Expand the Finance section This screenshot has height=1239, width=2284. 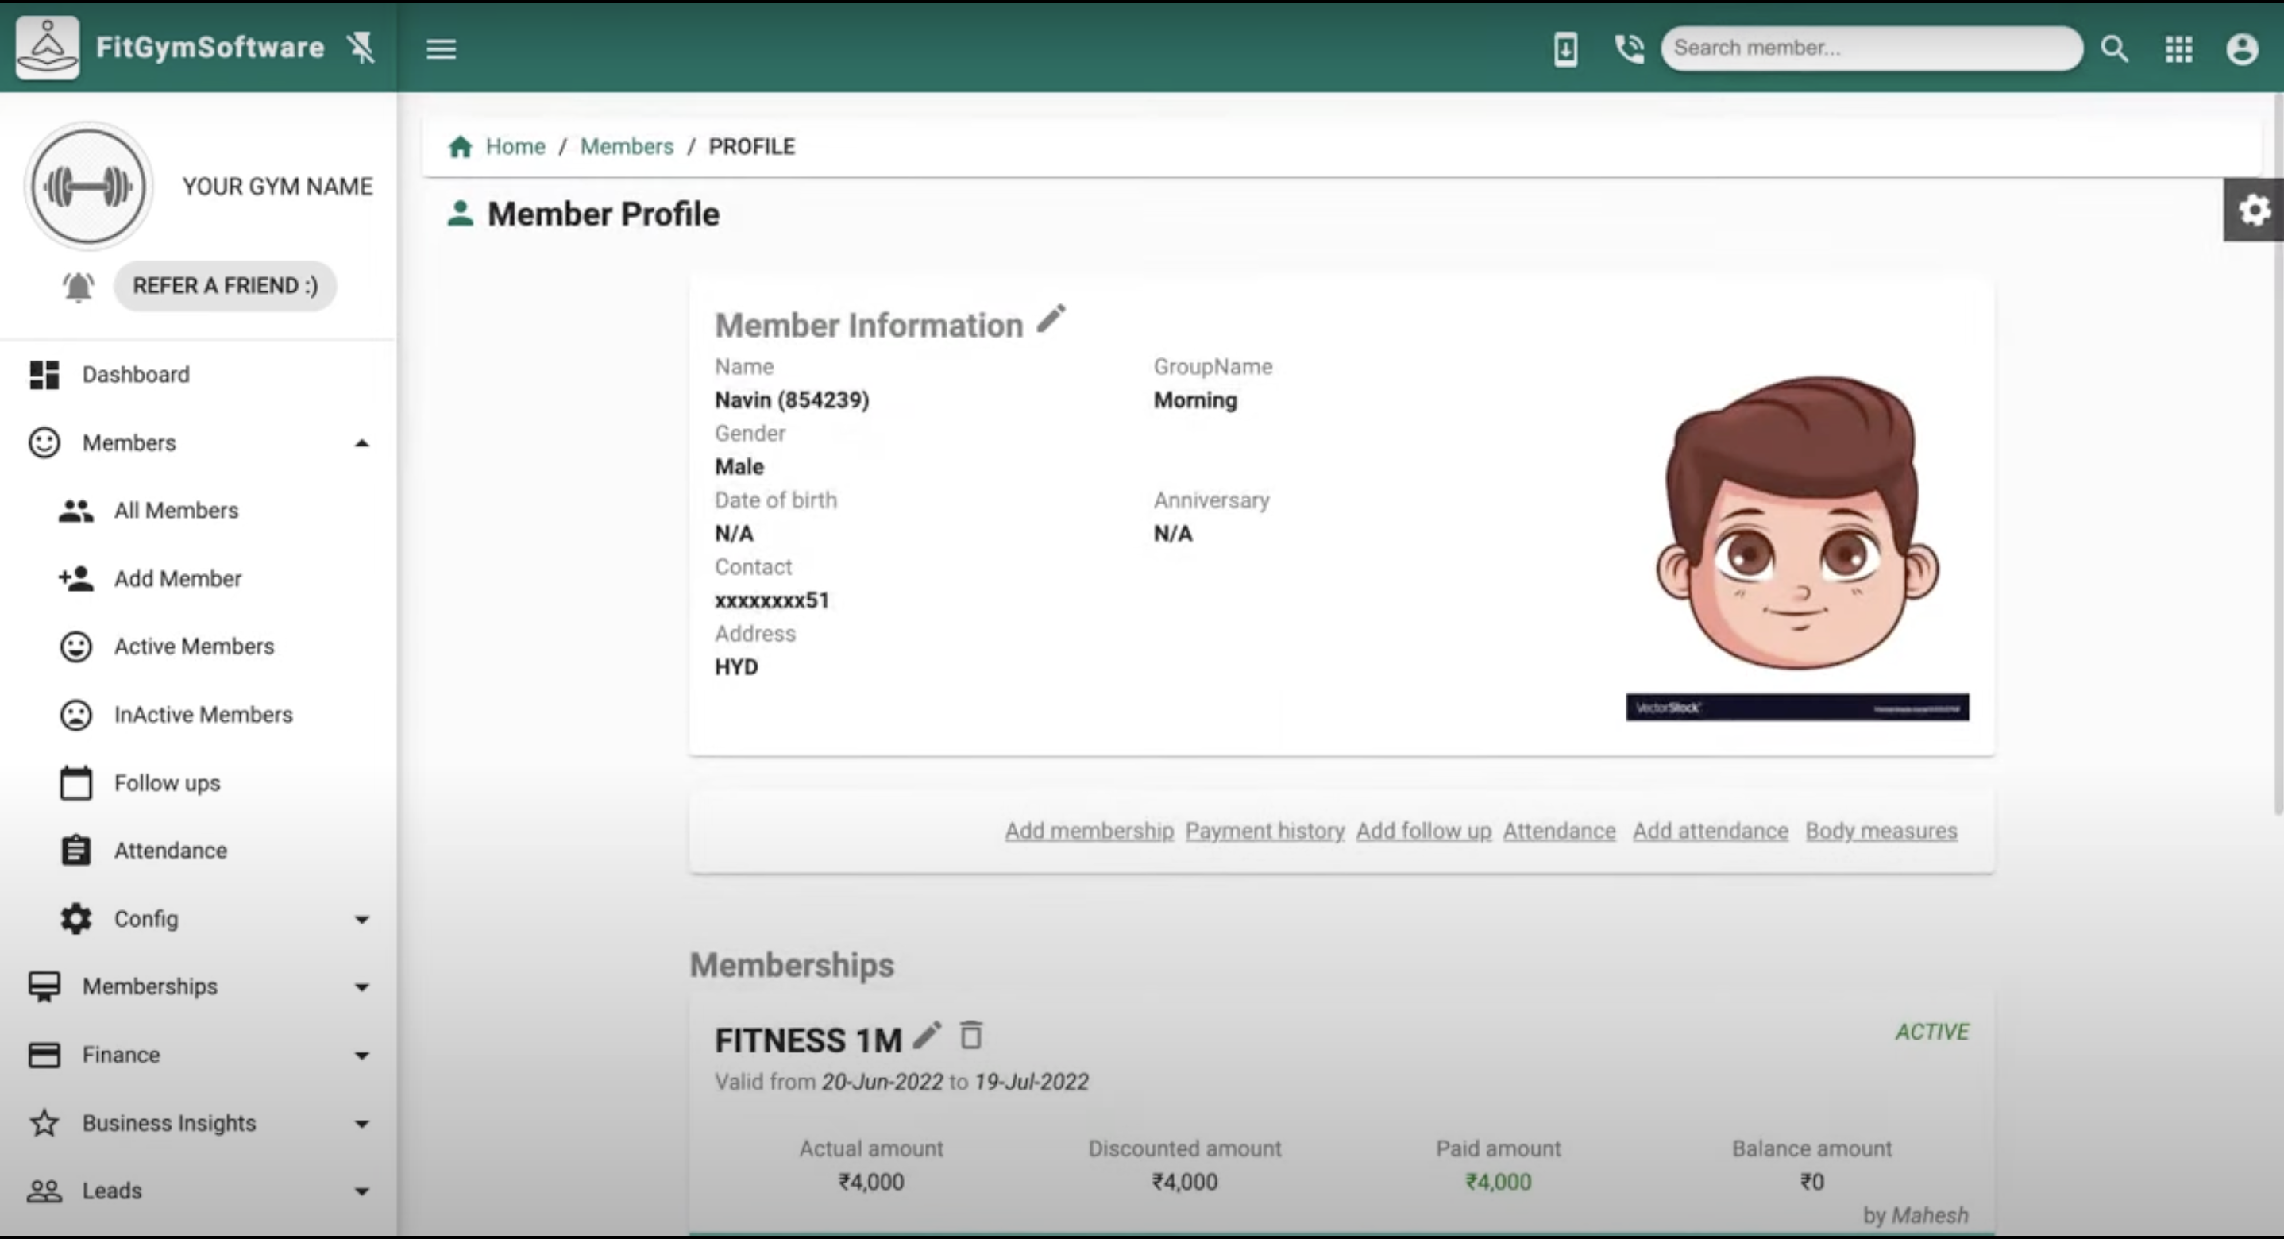[x=362, y=1055]
